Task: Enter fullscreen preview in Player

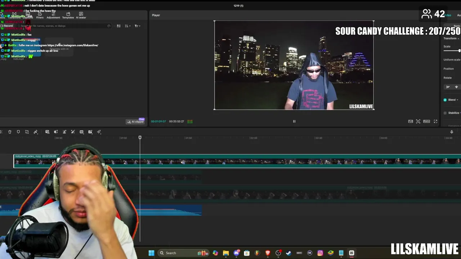Action: (x=435, y=121)
